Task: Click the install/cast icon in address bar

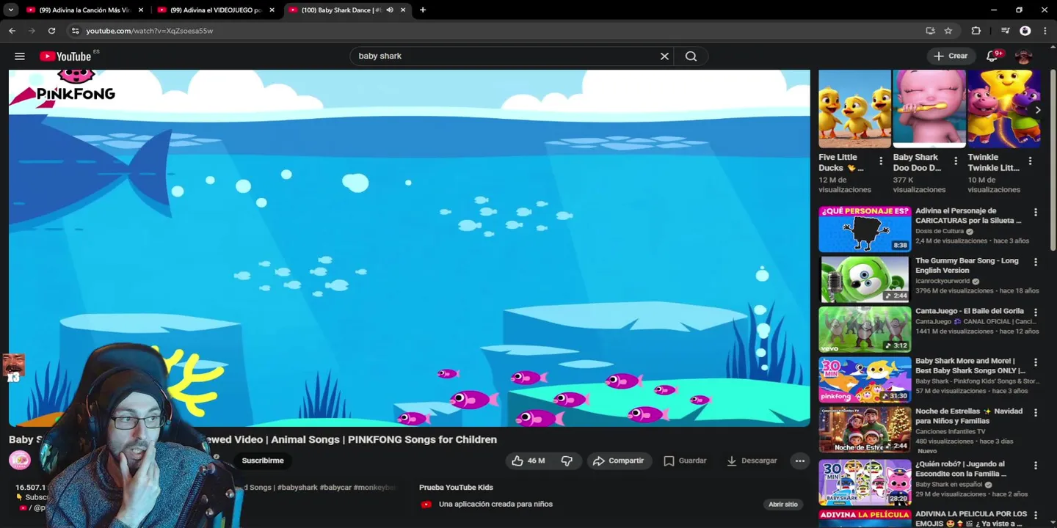Action: (930, 31)
